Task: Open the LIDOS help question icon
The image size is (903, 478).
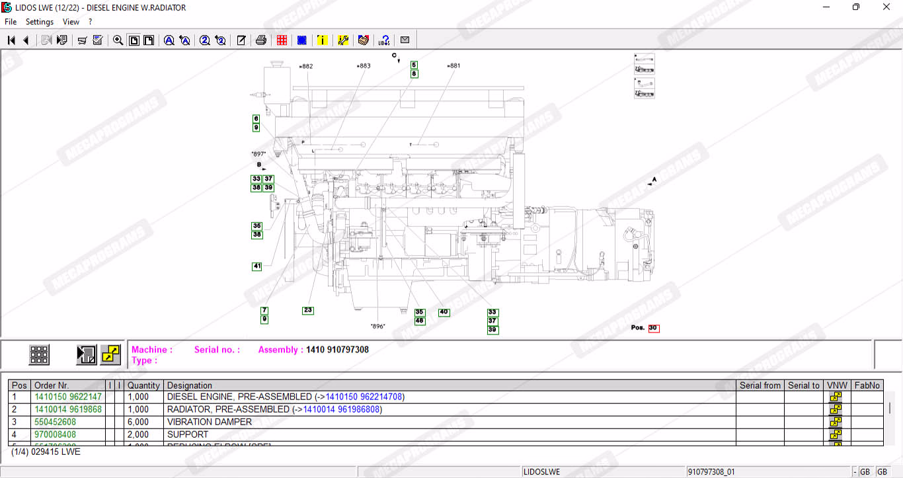Action: [x=384, y=40]
